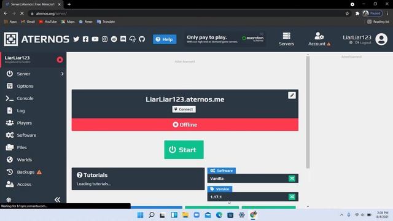
Task: Open the Reading list
Action: [x=378, y=22]
